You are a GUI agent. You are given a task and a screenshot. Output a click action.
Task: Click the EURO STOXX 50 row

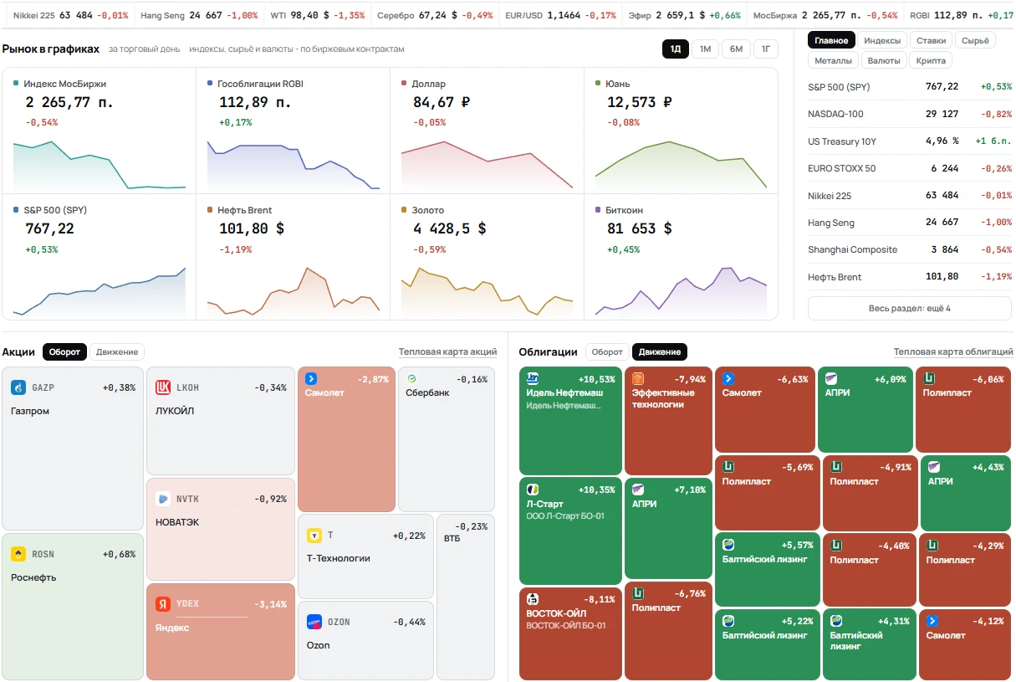(910, 168)
